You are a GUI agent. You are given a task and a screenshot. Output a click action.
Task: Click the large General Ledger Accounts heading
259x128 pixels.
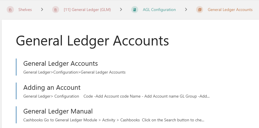(x=92, y=41)
